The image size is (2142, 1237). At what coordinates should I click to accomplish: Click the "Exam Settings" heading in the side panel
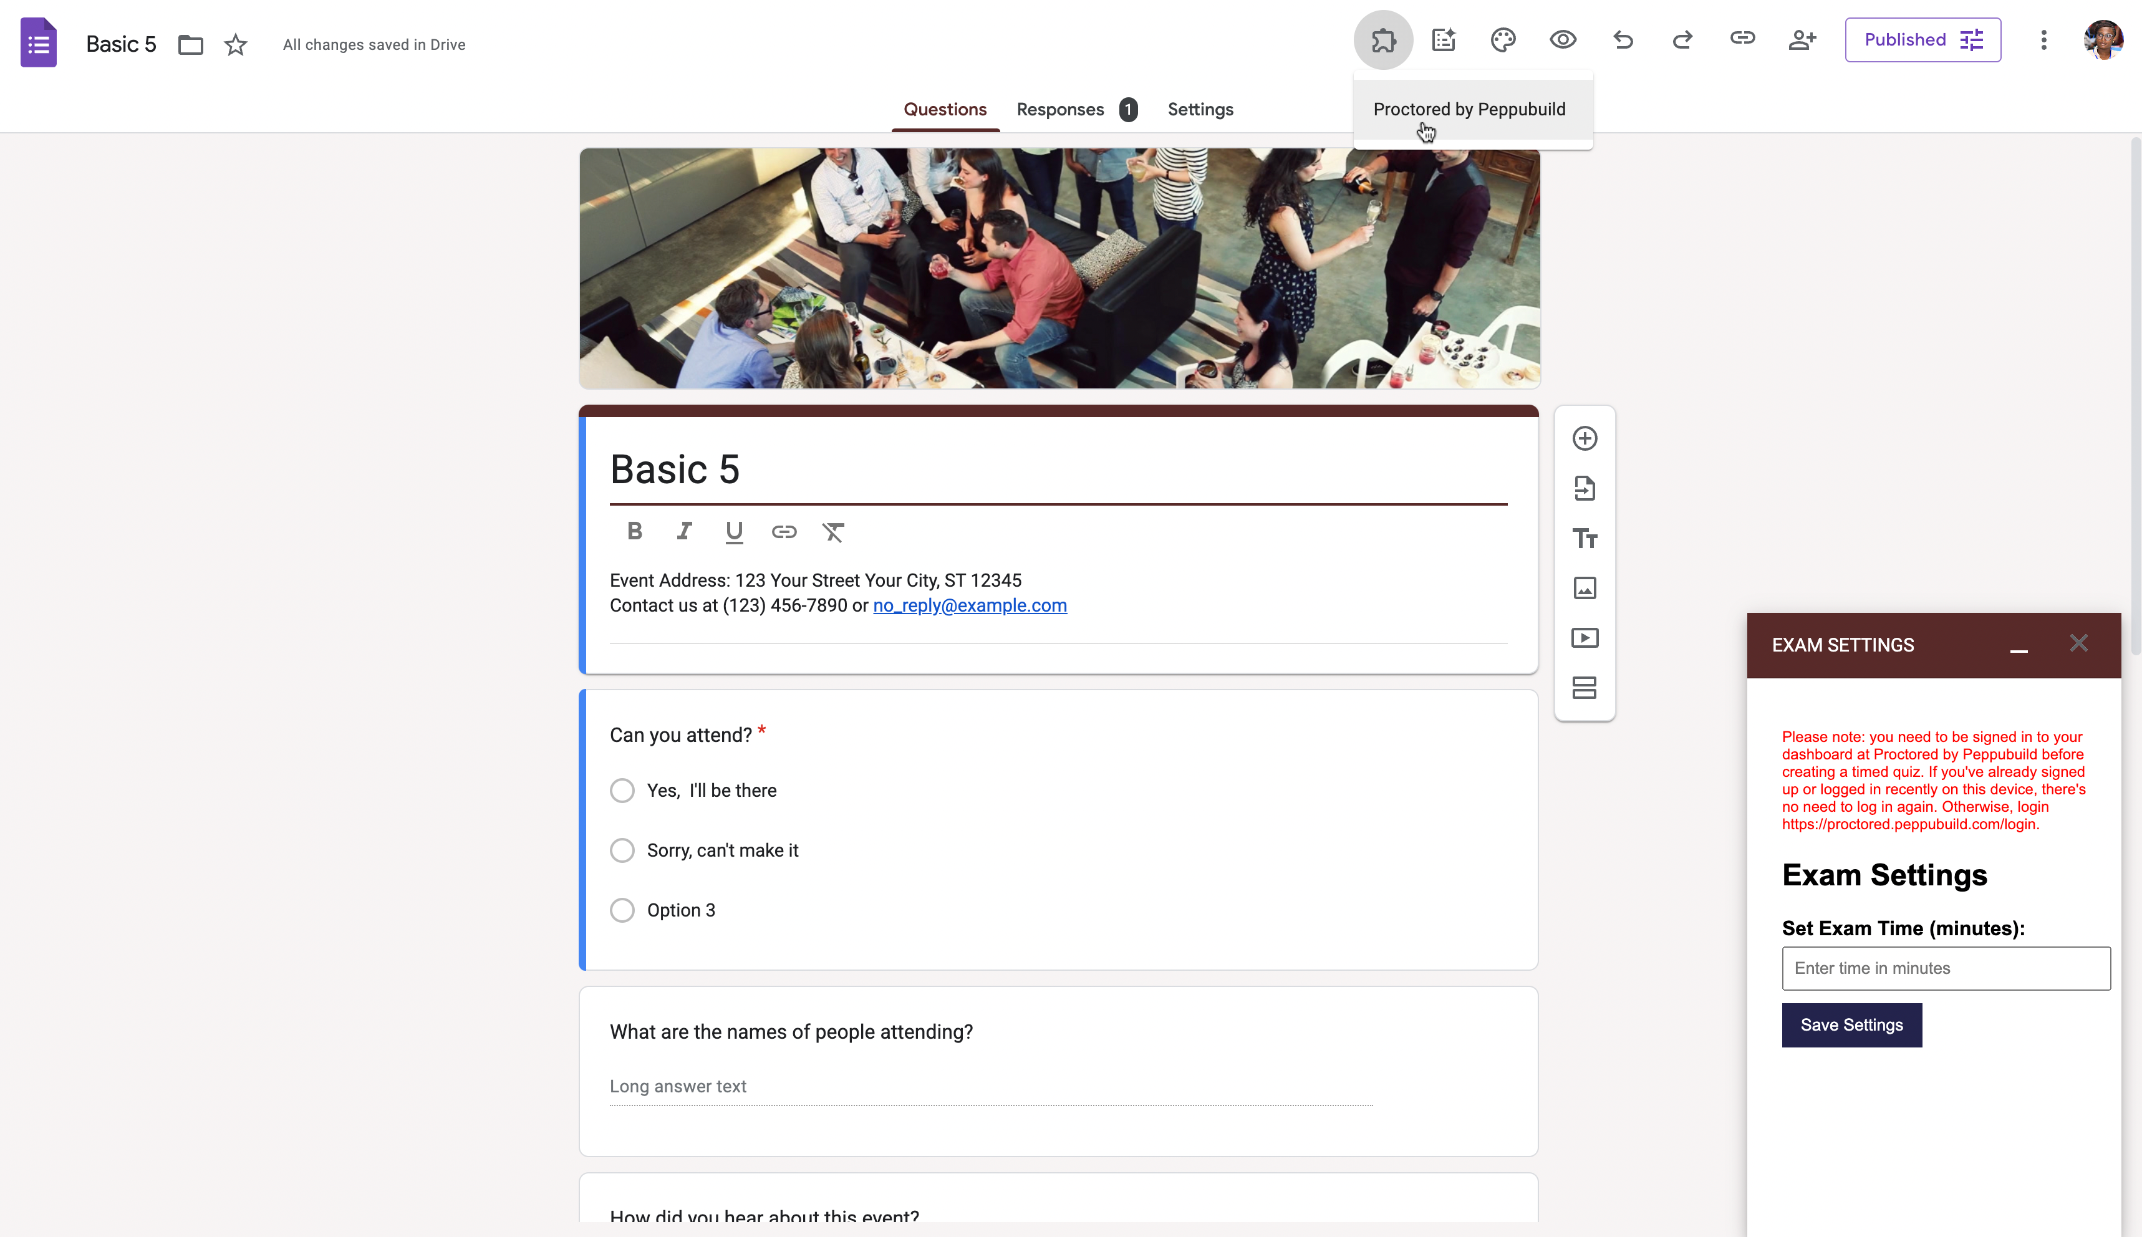coord(1884,876)
